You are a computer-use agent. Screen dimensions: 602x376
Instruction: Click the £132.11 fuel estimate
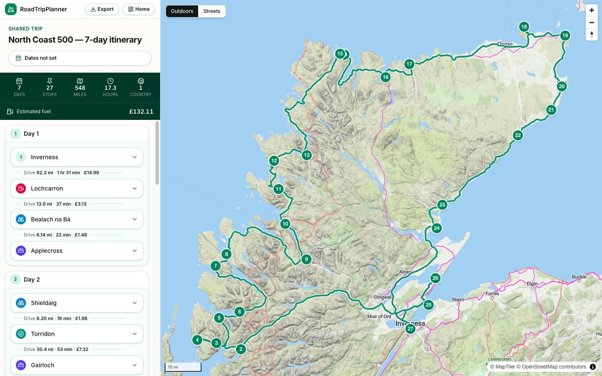click(141, 112)
